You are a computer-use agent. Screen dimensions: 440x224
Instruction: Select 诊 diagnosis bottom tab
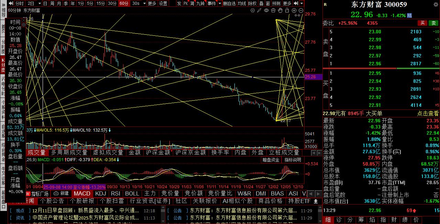tap(339, 220)
